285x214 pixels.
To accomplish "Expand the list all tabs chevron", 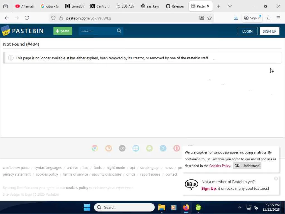I will click(x=230, y=6).
